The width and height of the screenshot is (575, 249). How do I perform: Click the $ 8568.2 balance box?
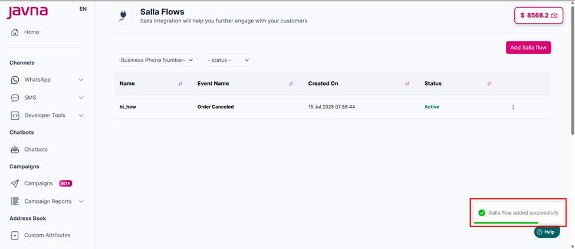(538, 15)
